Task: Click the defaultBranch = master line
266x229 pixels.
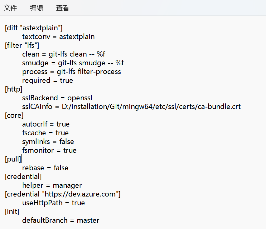Action: (61, 221)
